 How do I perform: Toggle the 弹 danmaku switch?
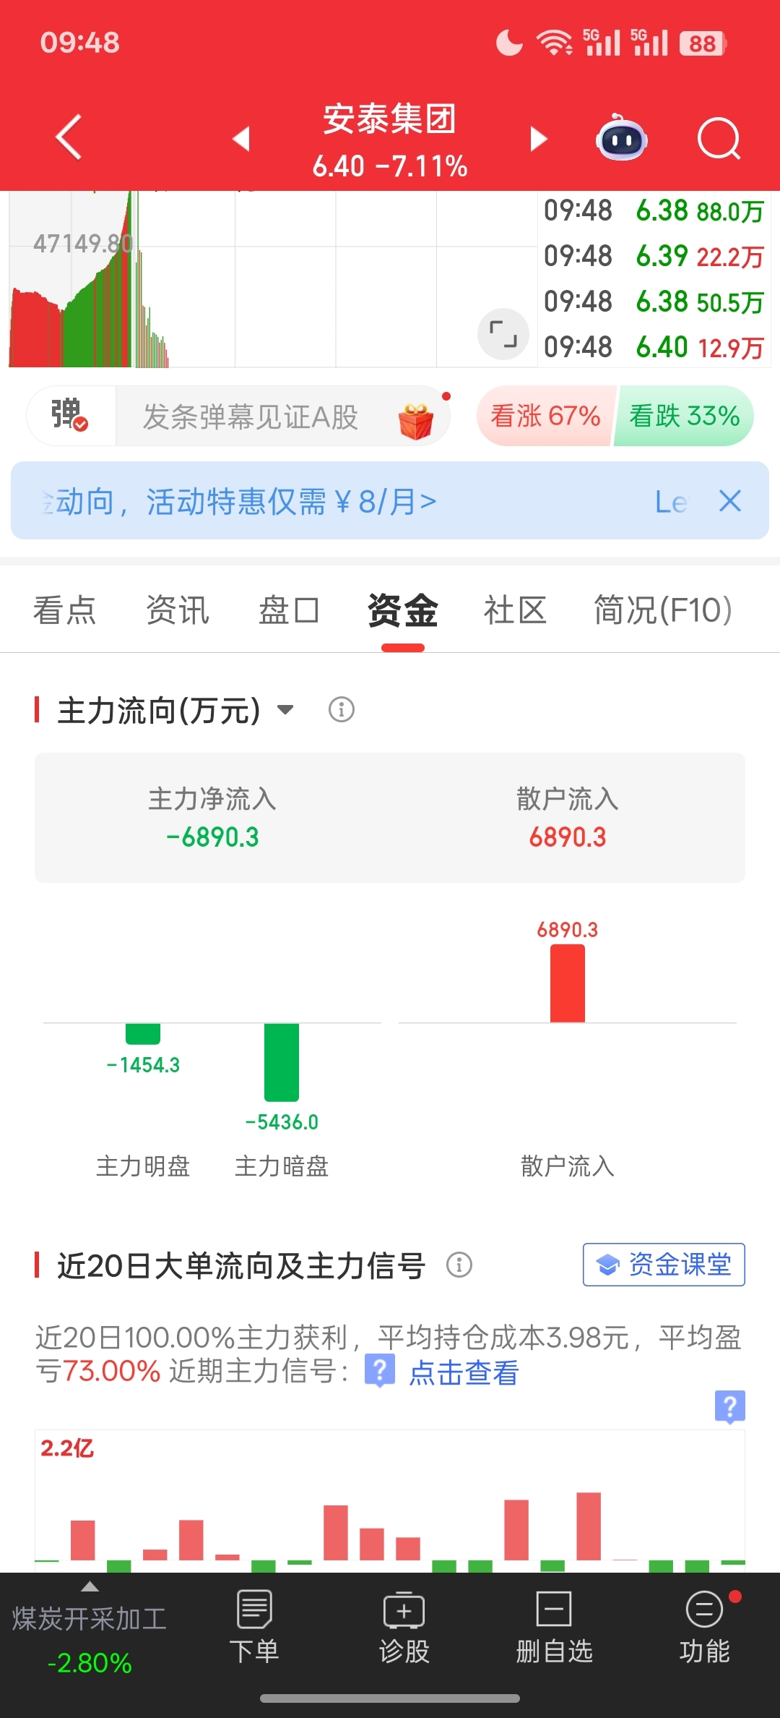click(x=70, y=416)
